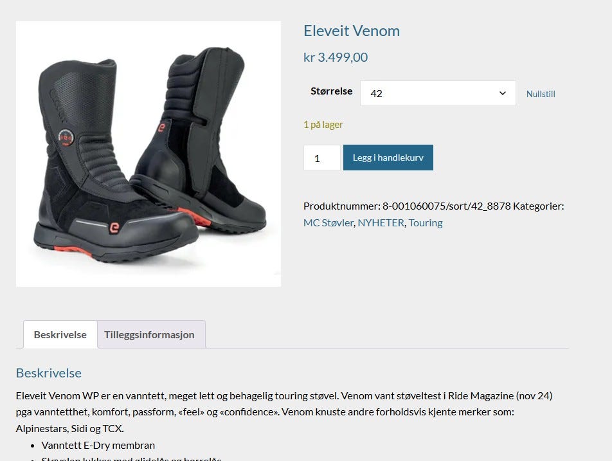
Task: Click the Eleveit Venom product title
Action: (x=352, y=31)
